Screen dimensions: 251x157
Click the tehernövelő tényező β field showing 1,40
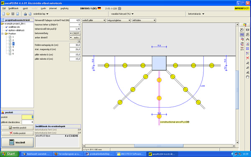pyautogui.click(x=75, y=29)
